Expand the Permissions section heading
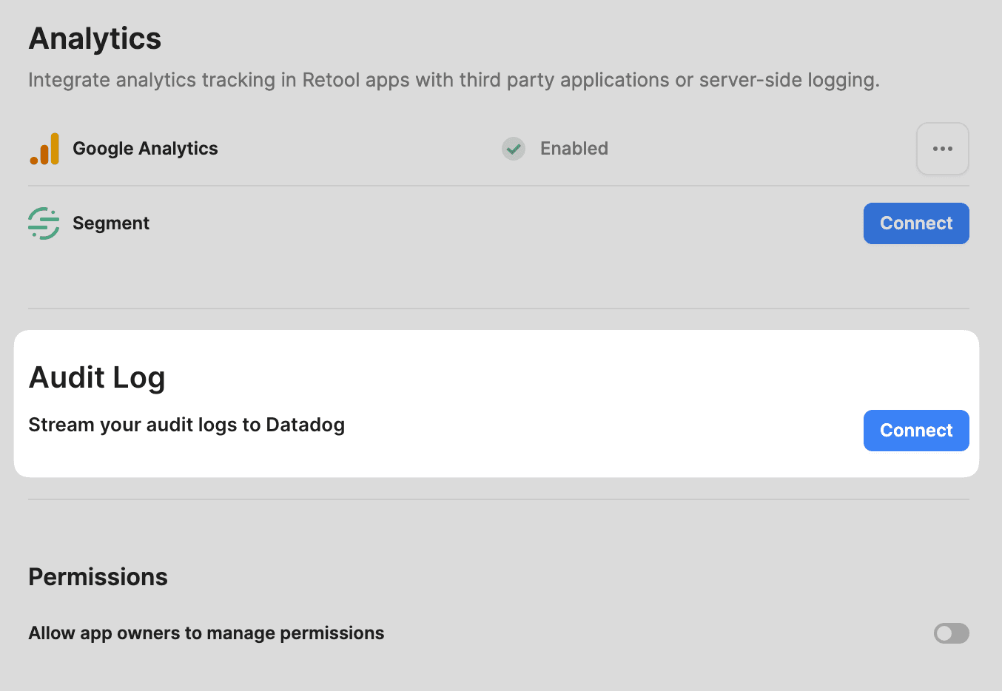Viewport: 1002px width, 691px height. 98,577
